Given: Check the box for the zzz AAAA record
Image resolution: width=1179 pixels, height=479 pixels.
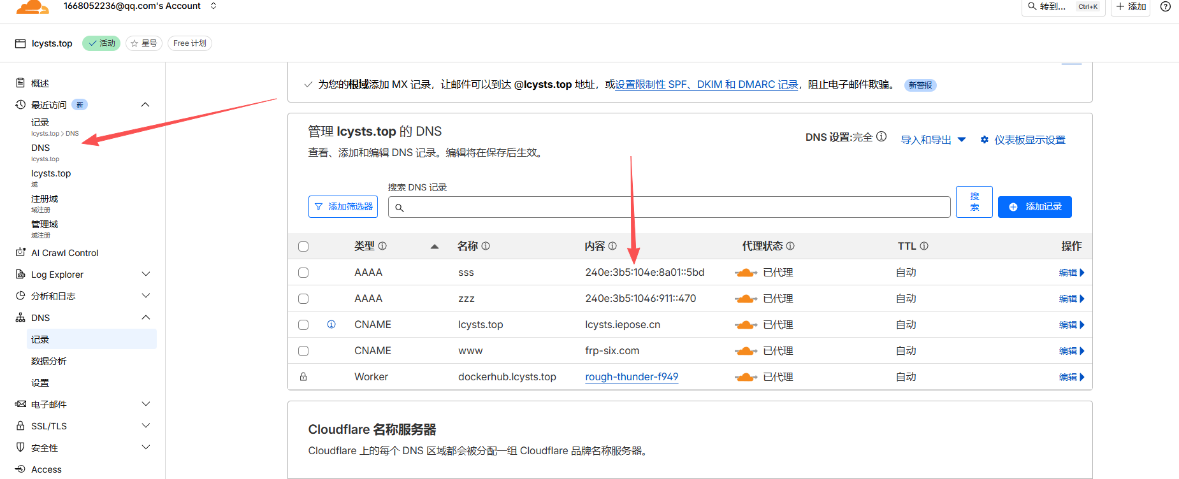Looking at the screenshot, I should [303, 299].
